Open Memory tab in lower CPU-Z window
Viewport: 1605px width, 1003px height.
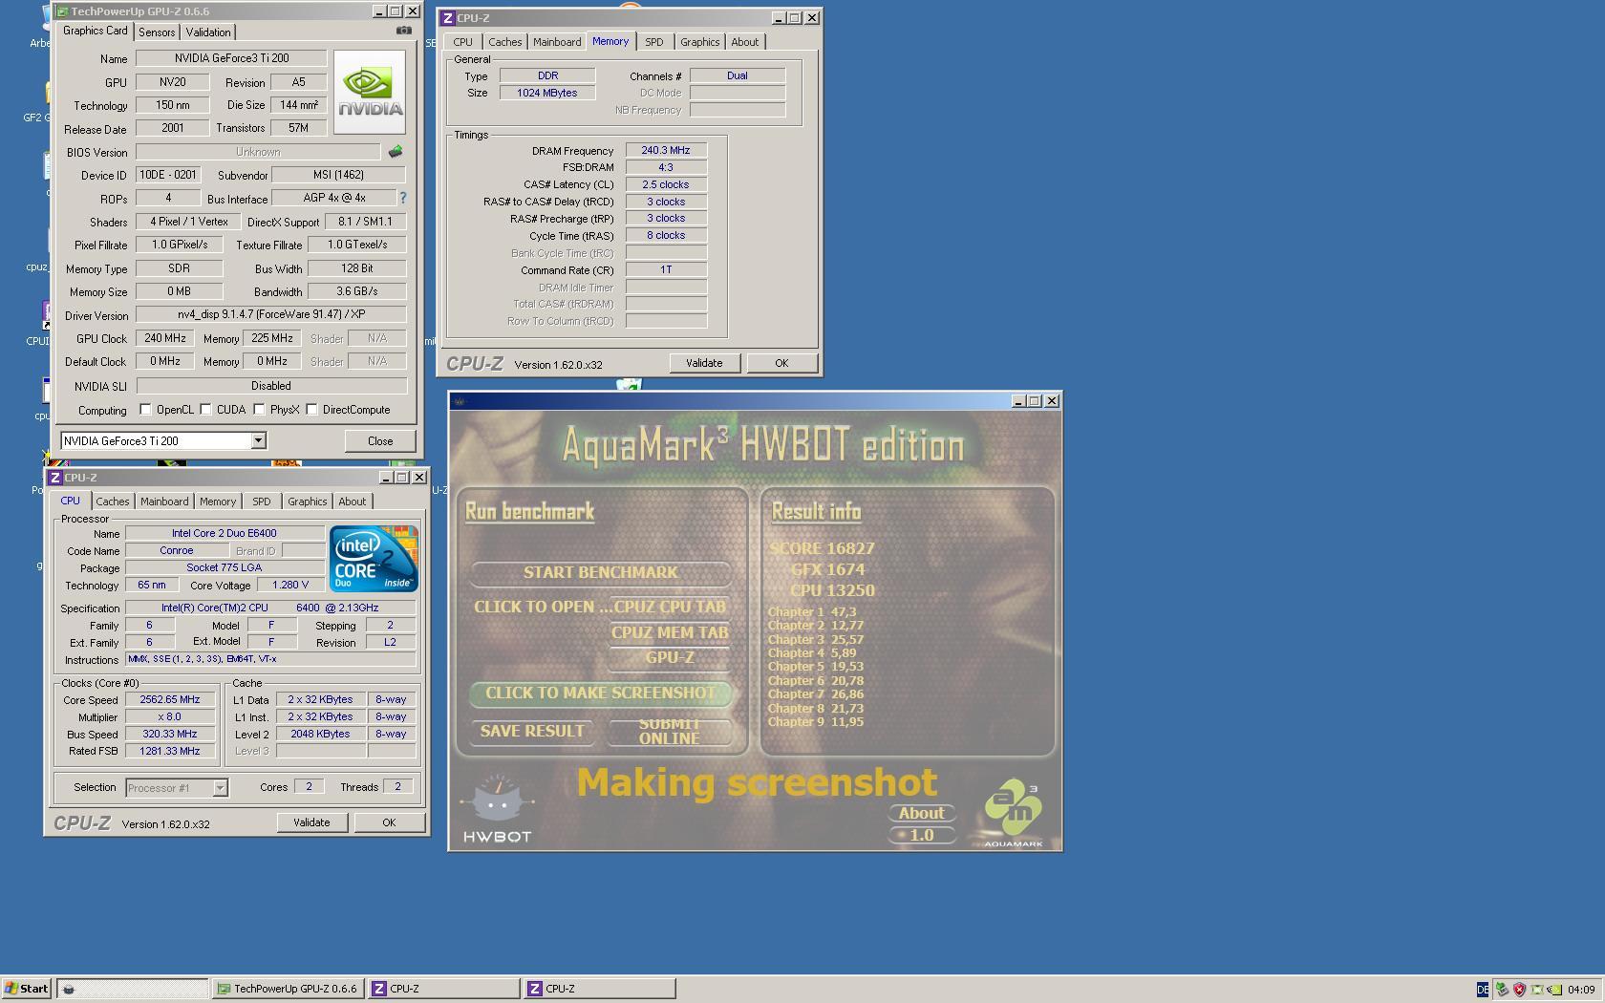(217, 501)
